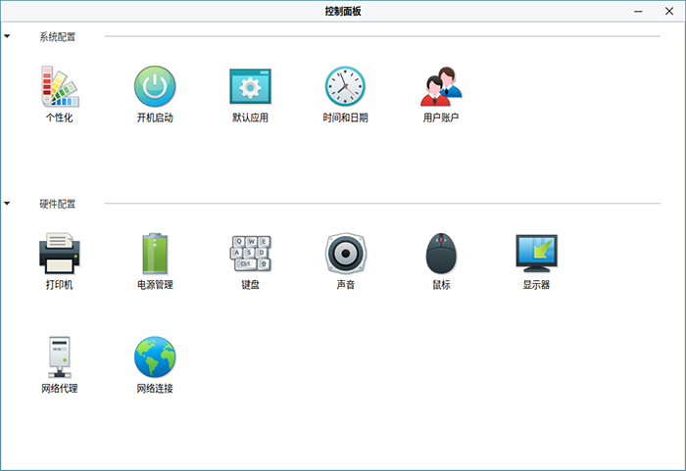Open 电源管理 battery power management
686x471 pixels.
coord(155,255)
